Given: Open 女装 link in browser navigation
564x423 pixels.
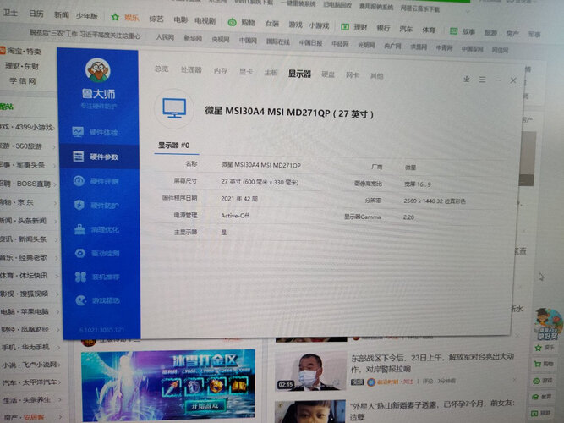Looking at the screenshot, I should tap(272, 24).
